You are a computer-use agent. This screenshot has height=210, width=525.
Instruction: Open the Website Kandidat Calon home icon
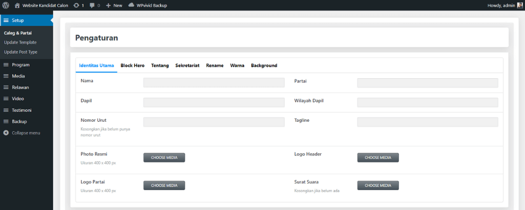click(x=17, y=5)
